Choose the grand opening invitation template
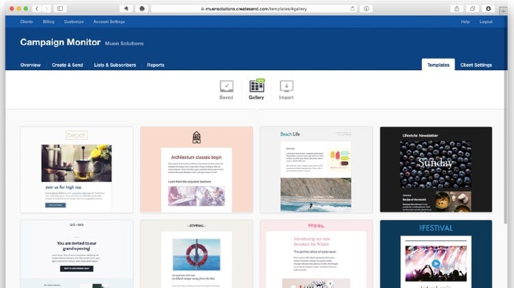The width and height of the screenshot is (514, 288). (x=76, y=254)
